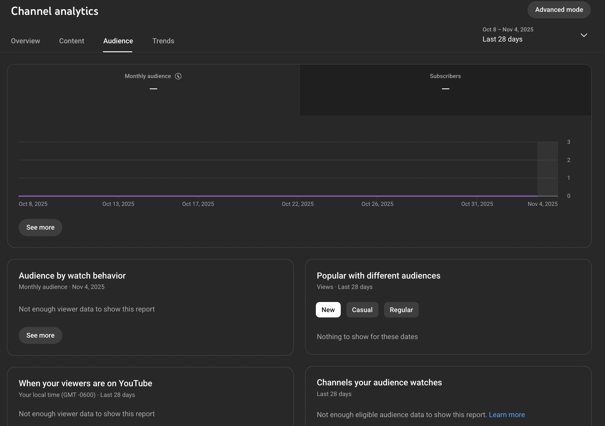Toggle the Casual audience filter chip

point(362,310)
